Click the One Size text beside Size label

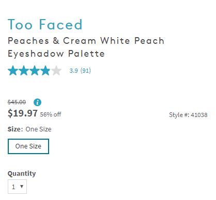(38, 129)
